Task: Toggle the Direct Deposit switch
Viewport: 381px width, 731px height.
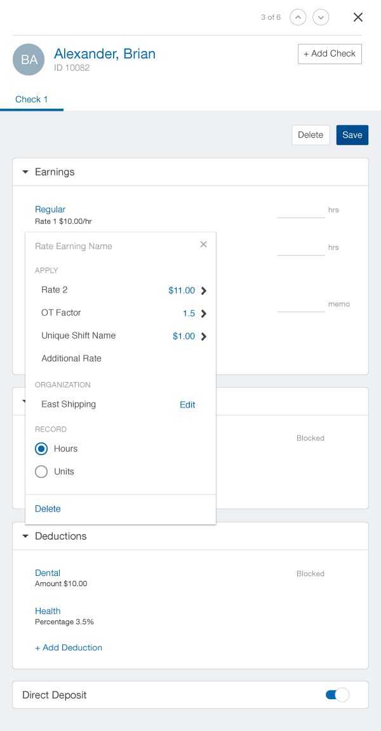Action: tap(337, 695)
